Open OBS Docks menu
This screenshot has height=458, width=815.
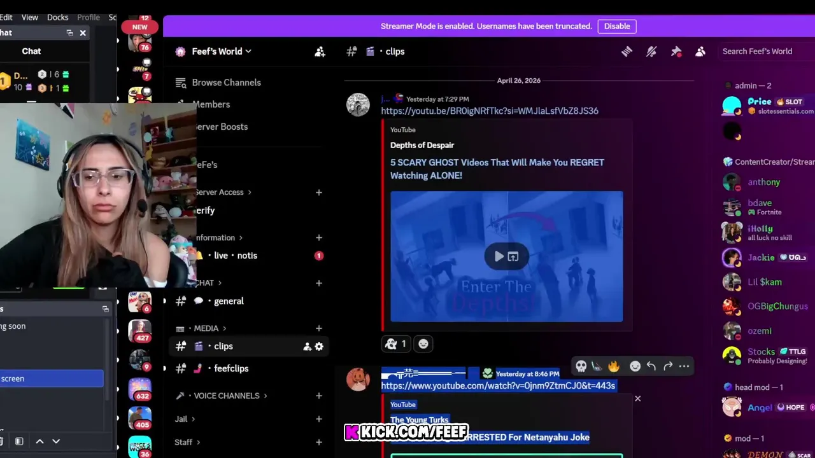57,17
